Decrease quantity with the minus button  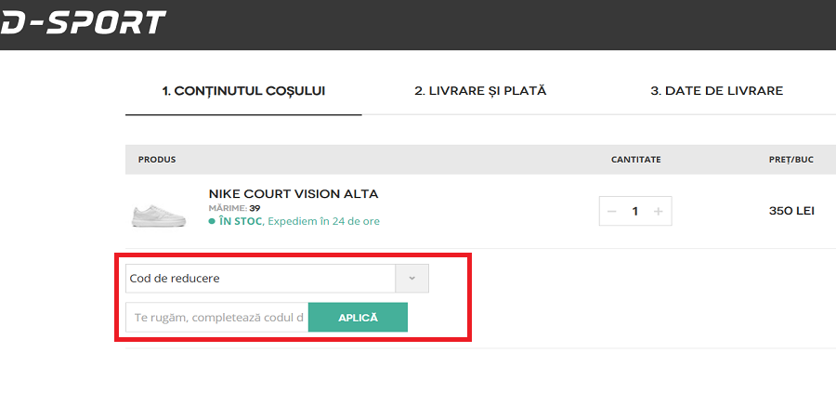[612, 212]
